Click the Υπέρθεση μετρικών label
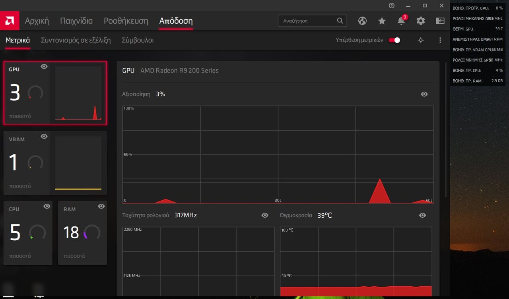Screen dimensions: 509x299 pos(359,40)
